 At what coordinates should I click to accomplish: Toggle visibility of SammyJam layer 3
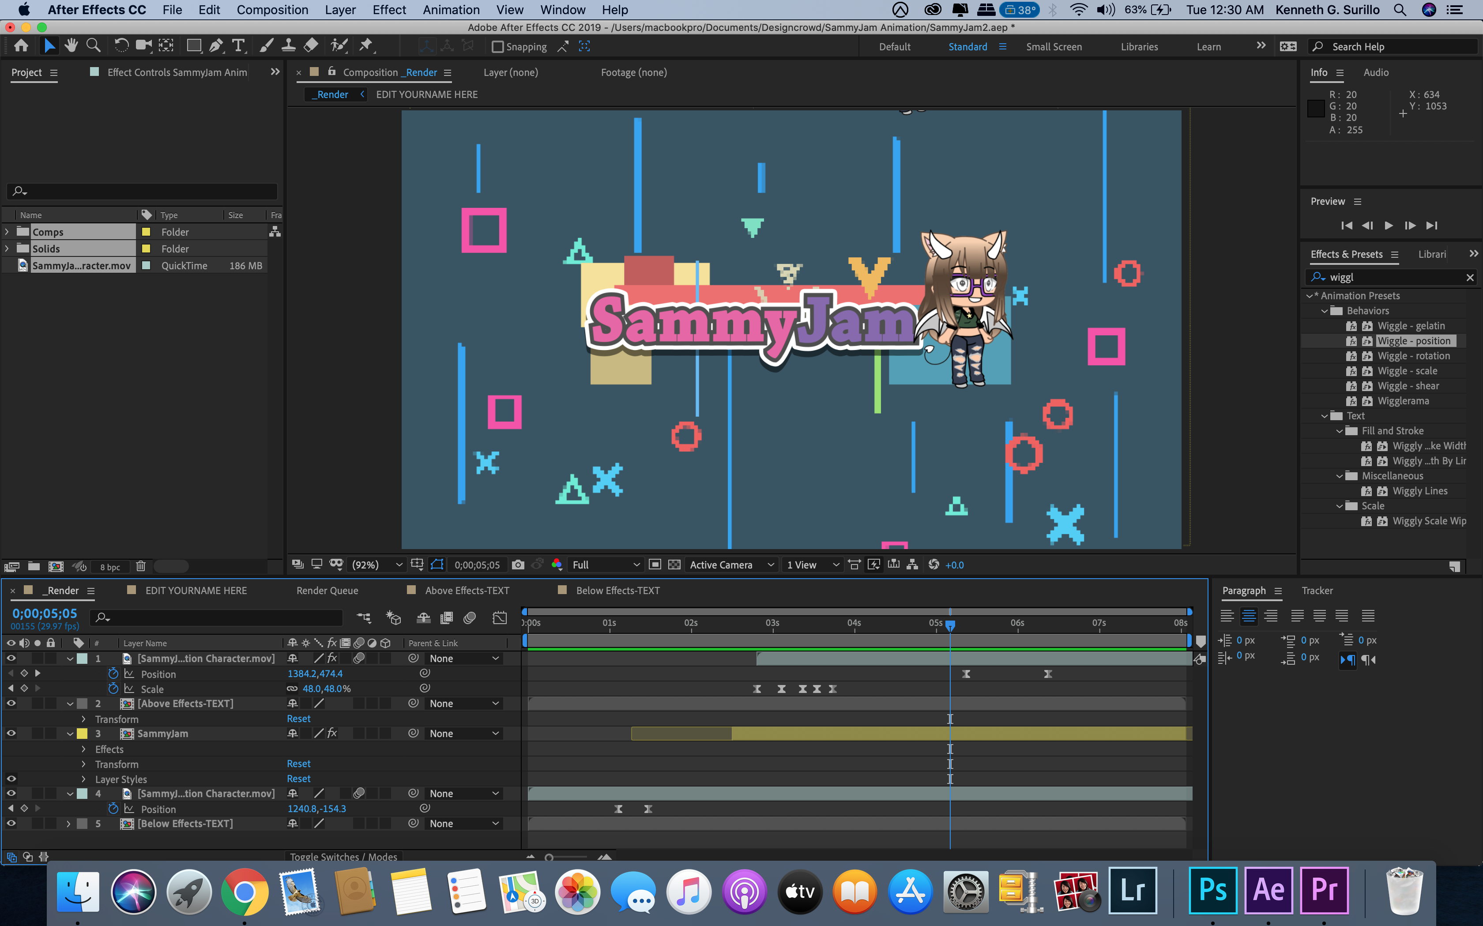[x=11, y=733]
